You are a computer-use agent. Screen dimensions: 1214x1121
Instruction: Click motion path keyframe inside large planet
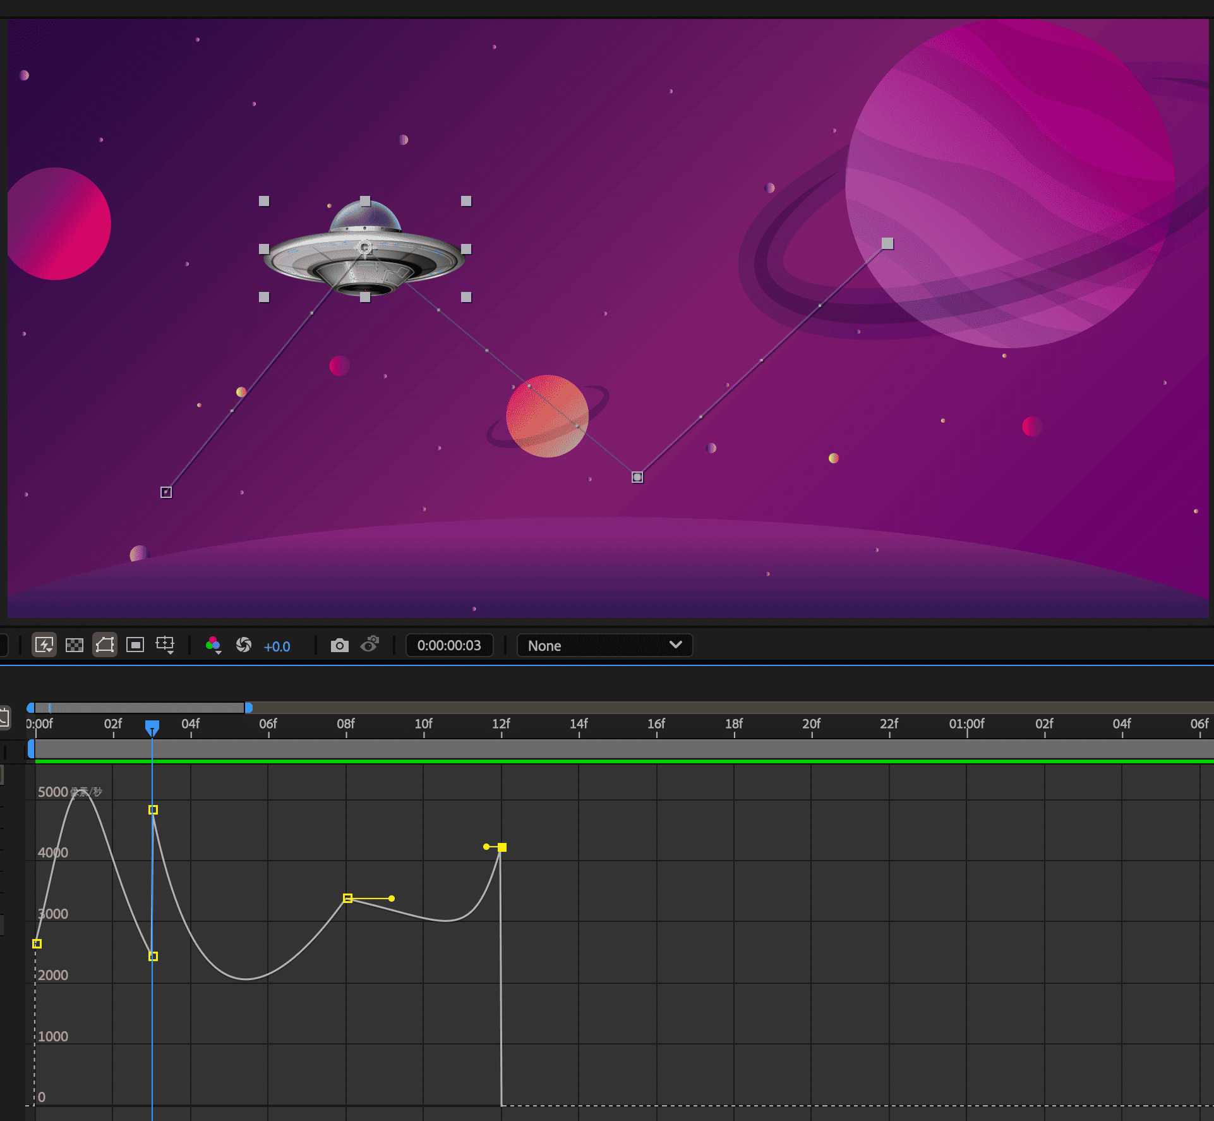(x=887, y=243)
